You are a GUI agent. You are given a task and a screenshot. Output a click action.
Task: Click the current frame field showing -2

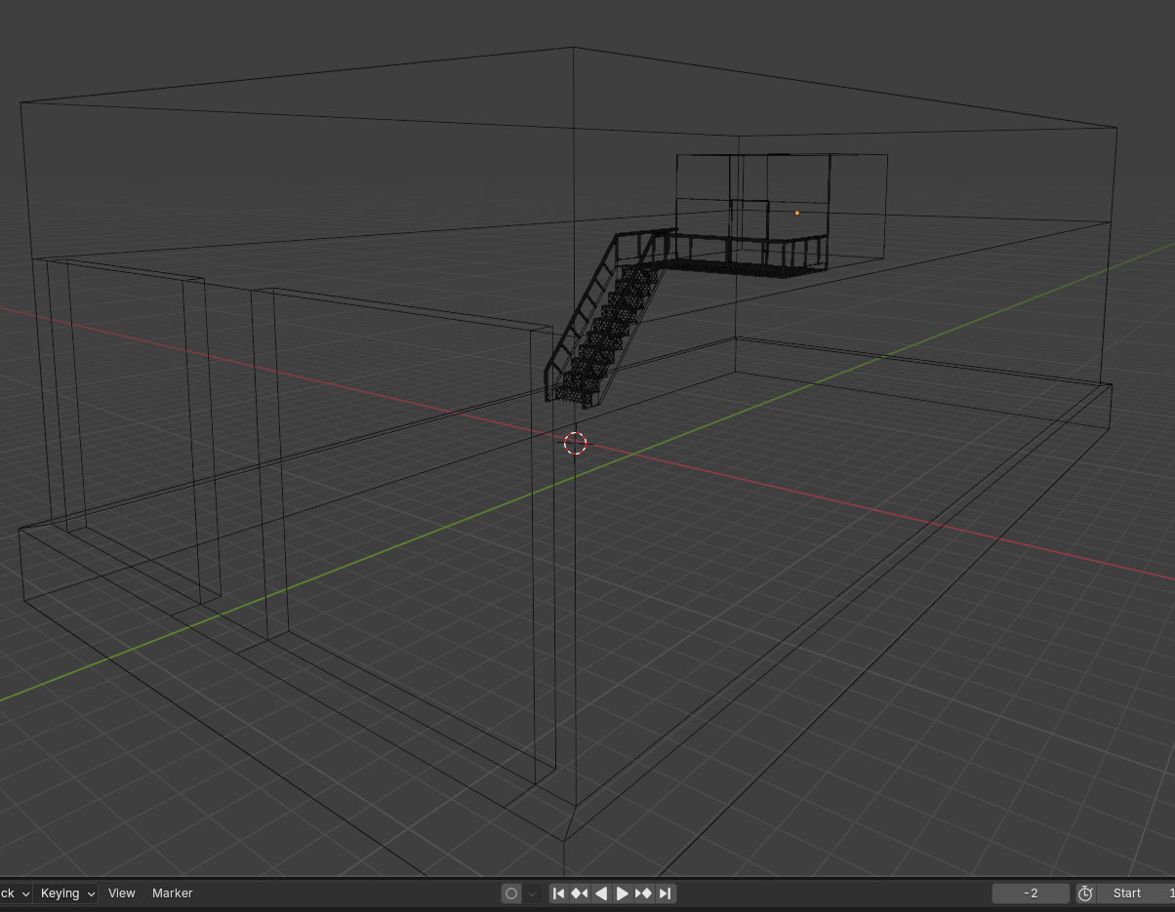[x=1032, y=893]
